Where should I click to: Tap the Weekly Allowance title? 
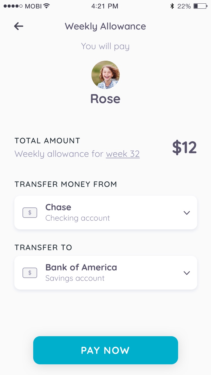[x=105, y=26]
